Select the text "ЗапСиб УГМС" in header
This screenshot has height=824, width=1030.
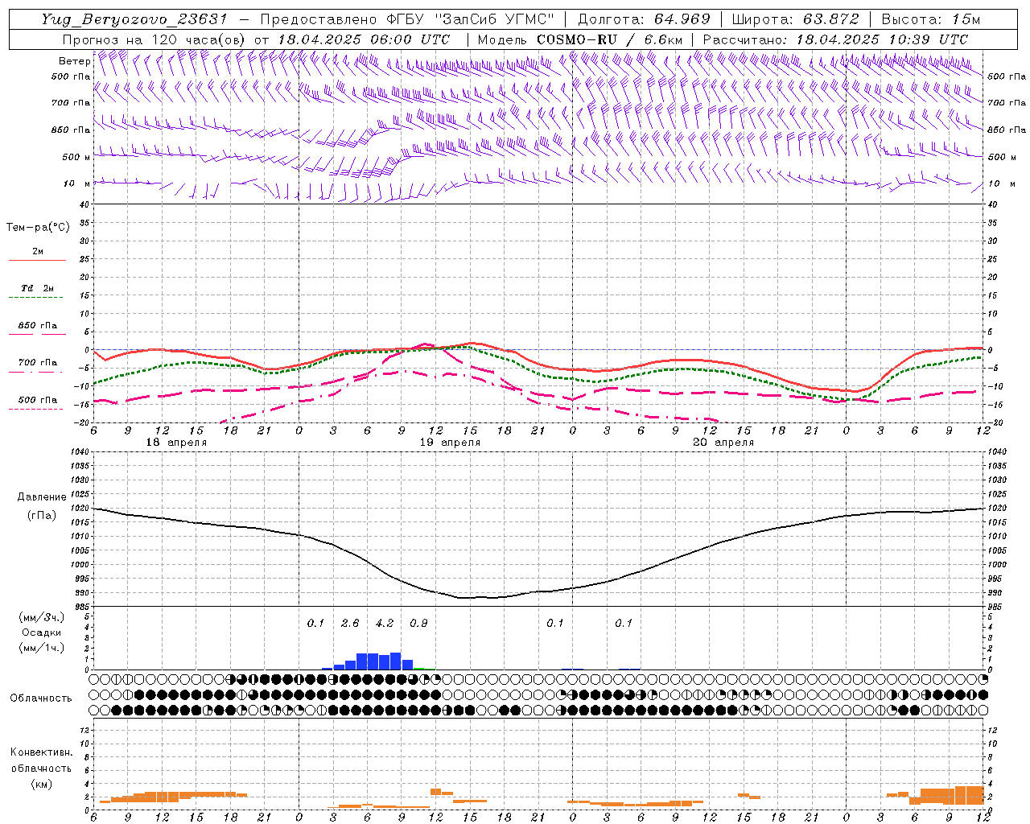click(494, 19)
